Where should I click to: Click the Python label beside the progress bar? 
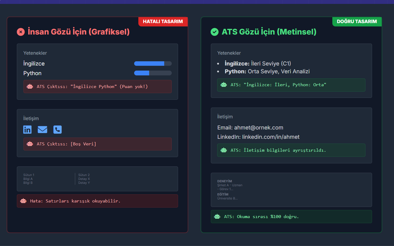tap(33, 73)
